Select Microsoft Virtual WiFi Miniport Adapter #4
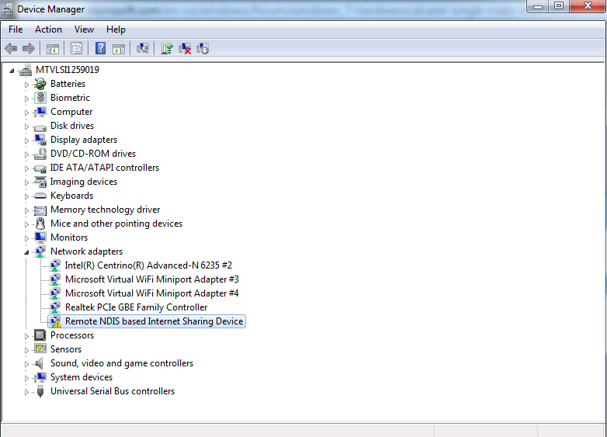Screen dimensions: 607x437 pos(152,293)
